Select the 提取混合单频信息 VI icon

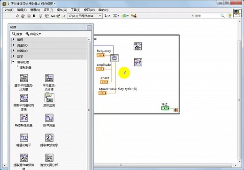24,157
